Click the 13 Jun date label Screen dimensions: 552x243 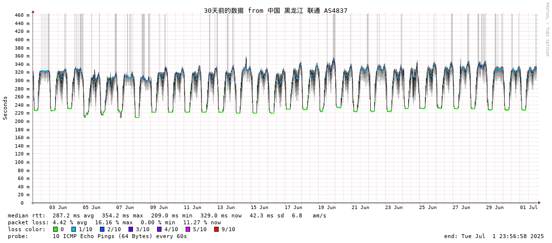point(226,208)
